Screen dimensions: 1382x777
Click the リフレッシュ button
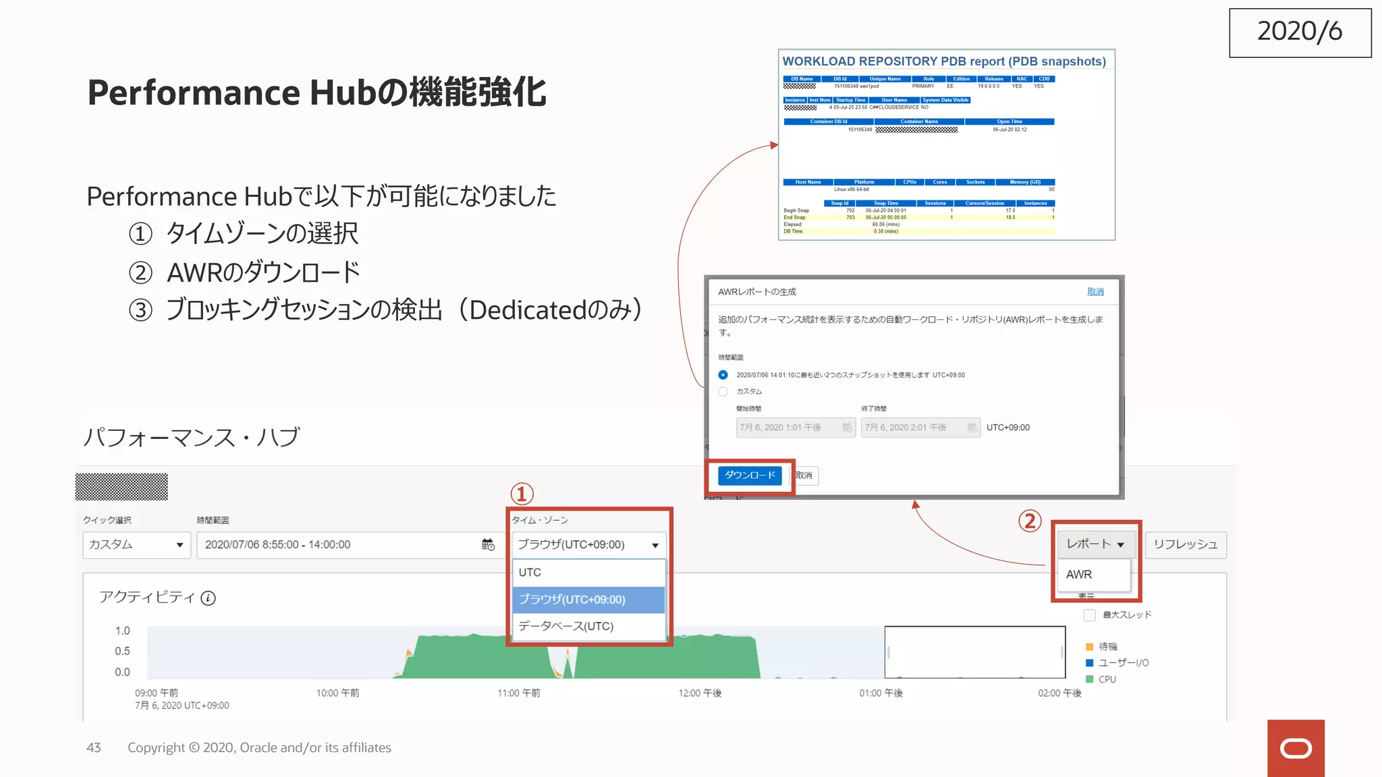coord(1186,545)
